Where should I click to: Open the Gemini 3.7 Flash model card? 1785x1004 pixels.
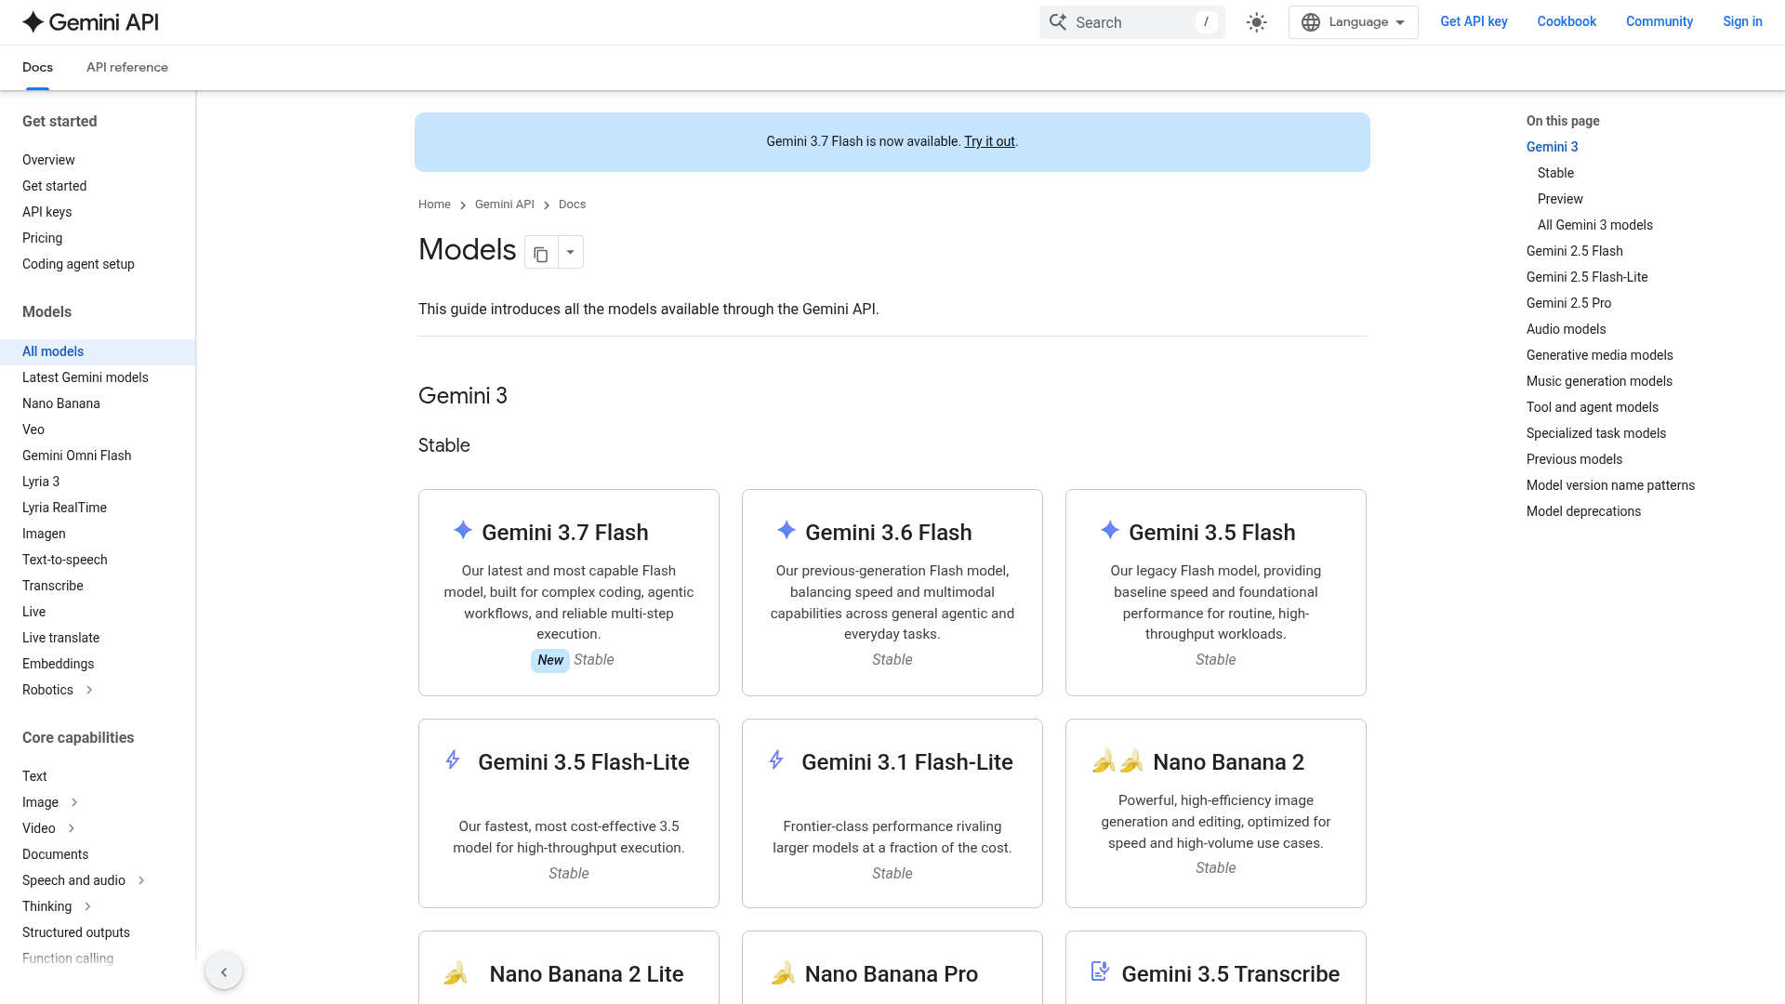click(x=569, y=592)
